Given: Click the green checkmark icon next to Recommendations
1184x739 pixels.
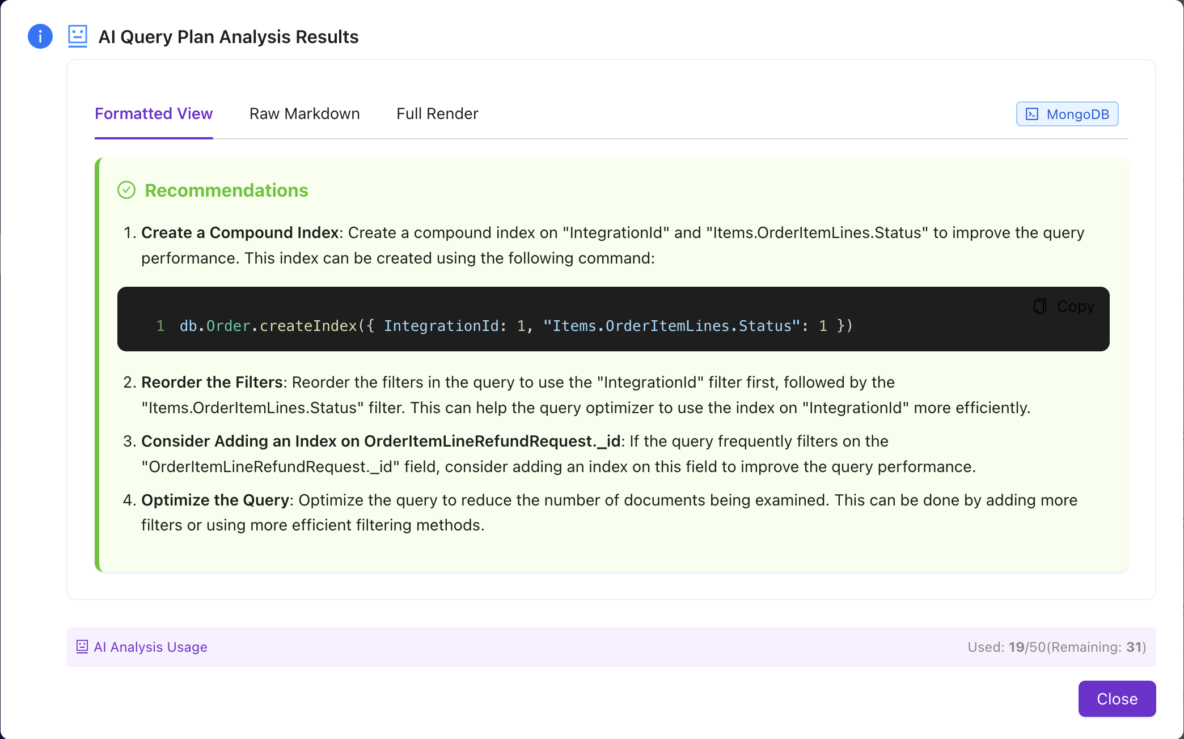Looking at the screenshot, I should click(126, 190).
